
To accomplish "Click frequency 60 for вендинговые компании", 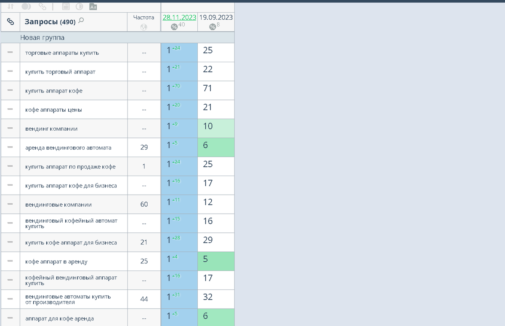I will (x=144, y=205).
